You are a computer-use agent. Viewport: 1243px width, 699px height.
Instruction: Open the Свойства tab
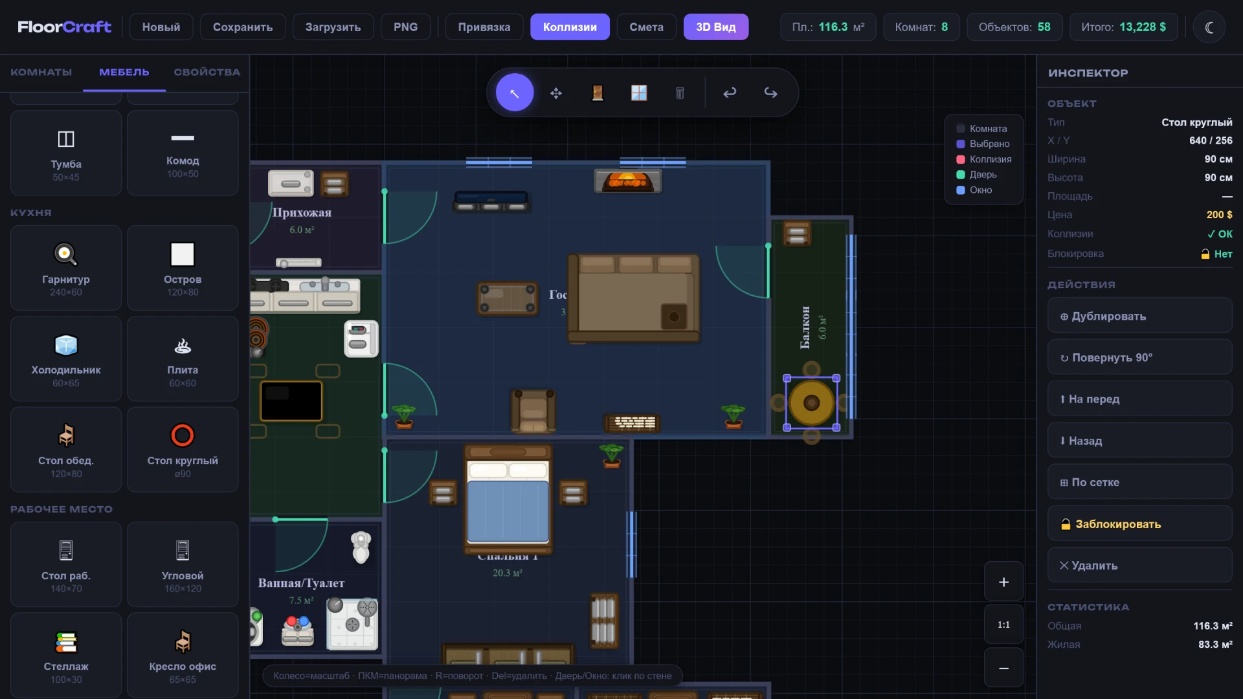pos(207,72)
